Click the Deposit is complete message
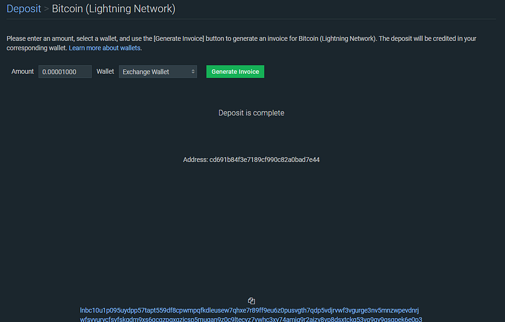Screen dimensions: 505x322 251,113
